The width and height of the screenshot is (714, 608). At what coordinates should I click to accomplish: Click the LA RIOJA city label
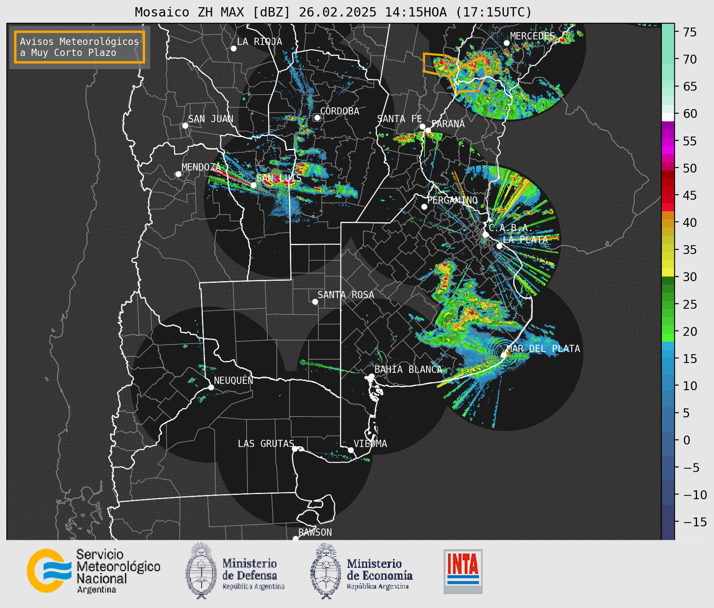tap(259, 42)
